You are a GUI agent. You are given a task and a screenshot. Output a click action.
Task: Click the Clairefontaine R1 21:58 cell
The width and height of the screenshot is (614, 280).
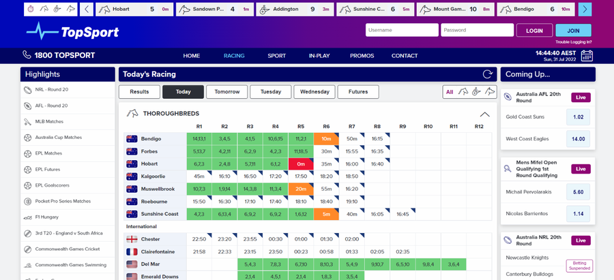coord(199,251)
